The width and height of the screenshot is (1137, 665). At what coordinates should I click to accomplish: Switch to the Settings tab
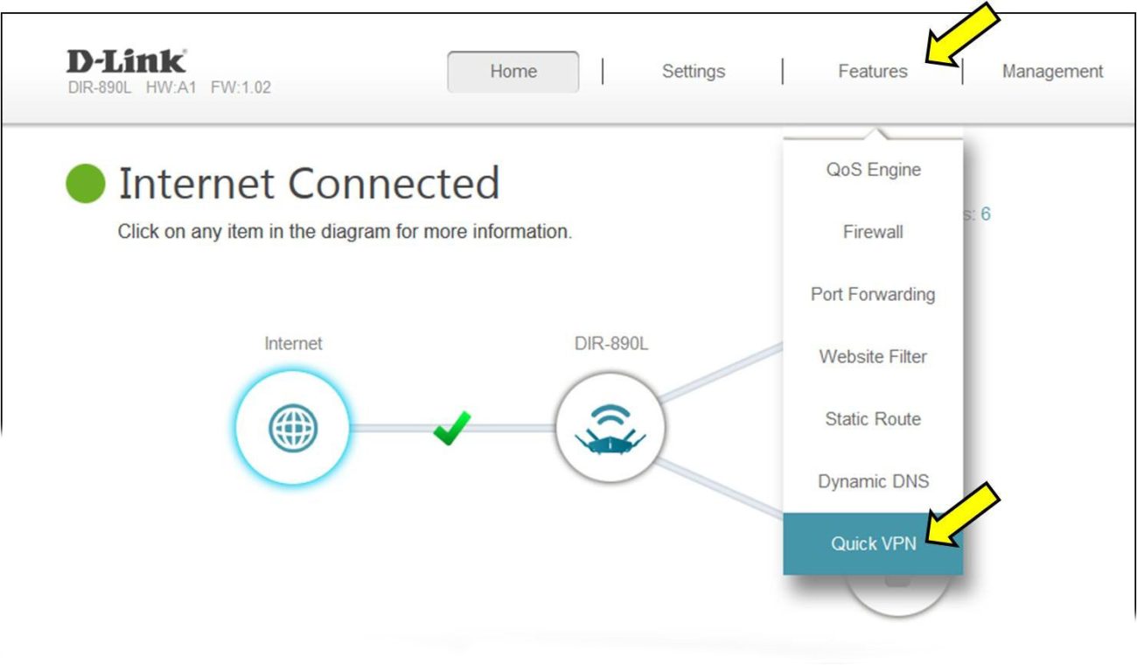[694, 71]
